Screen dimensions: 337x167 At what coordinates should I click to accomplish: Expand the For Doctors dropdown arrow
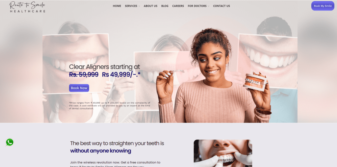(208, 6)
